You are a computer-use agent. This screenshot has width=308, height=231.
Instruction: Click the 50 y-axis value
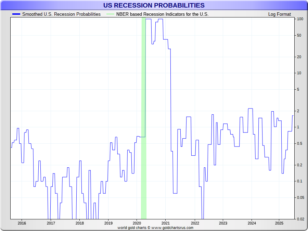(299, 35)
